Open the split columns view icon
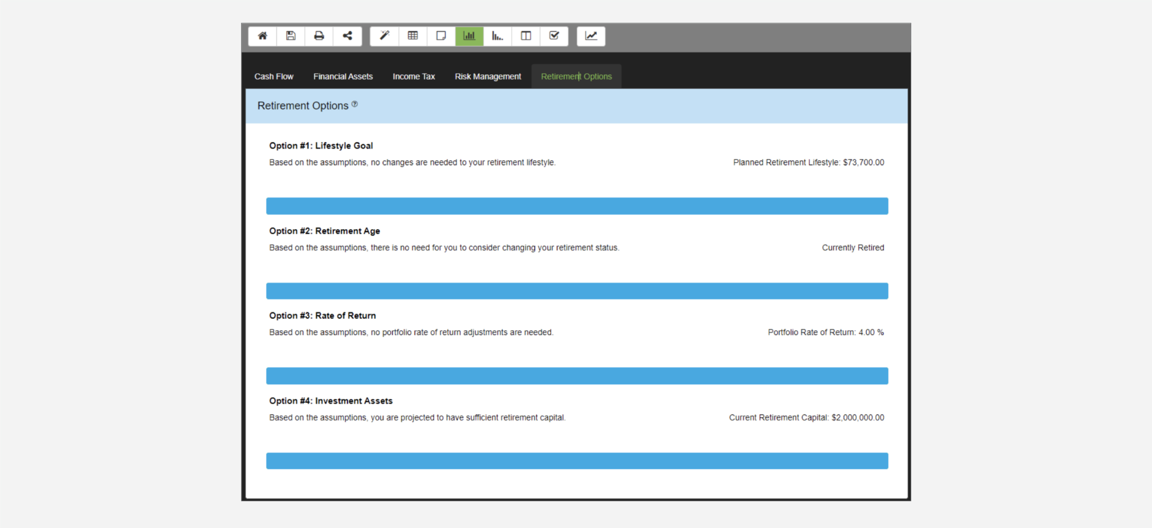The width and height of the screenshot is (1152, 528). click(526, 36)
